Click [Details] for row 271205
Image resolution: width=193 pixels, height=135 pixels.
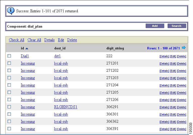coord(164,93)
